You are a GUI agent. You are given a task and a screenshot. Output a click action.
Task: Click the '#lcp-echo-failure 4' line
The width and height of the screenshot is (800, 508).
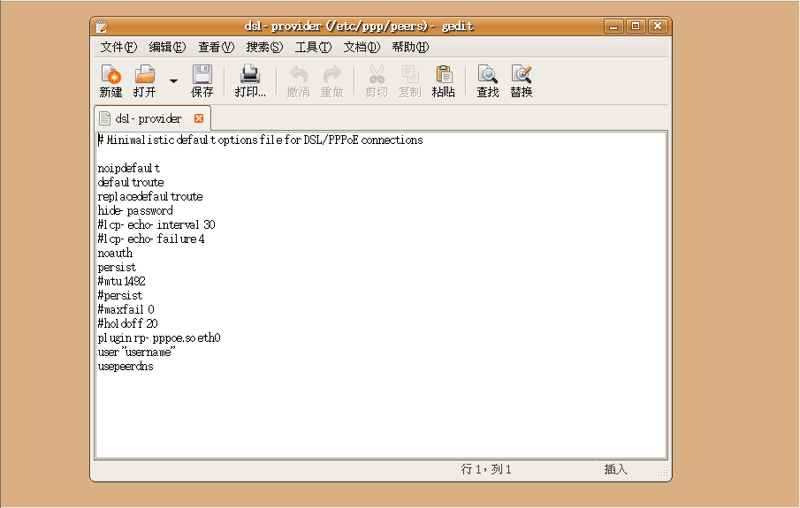coord(151,239)
